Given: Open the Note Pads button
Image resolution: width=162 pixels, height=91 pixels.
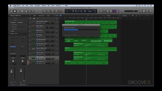Looking at the screenshot, I should pos(144,11).
